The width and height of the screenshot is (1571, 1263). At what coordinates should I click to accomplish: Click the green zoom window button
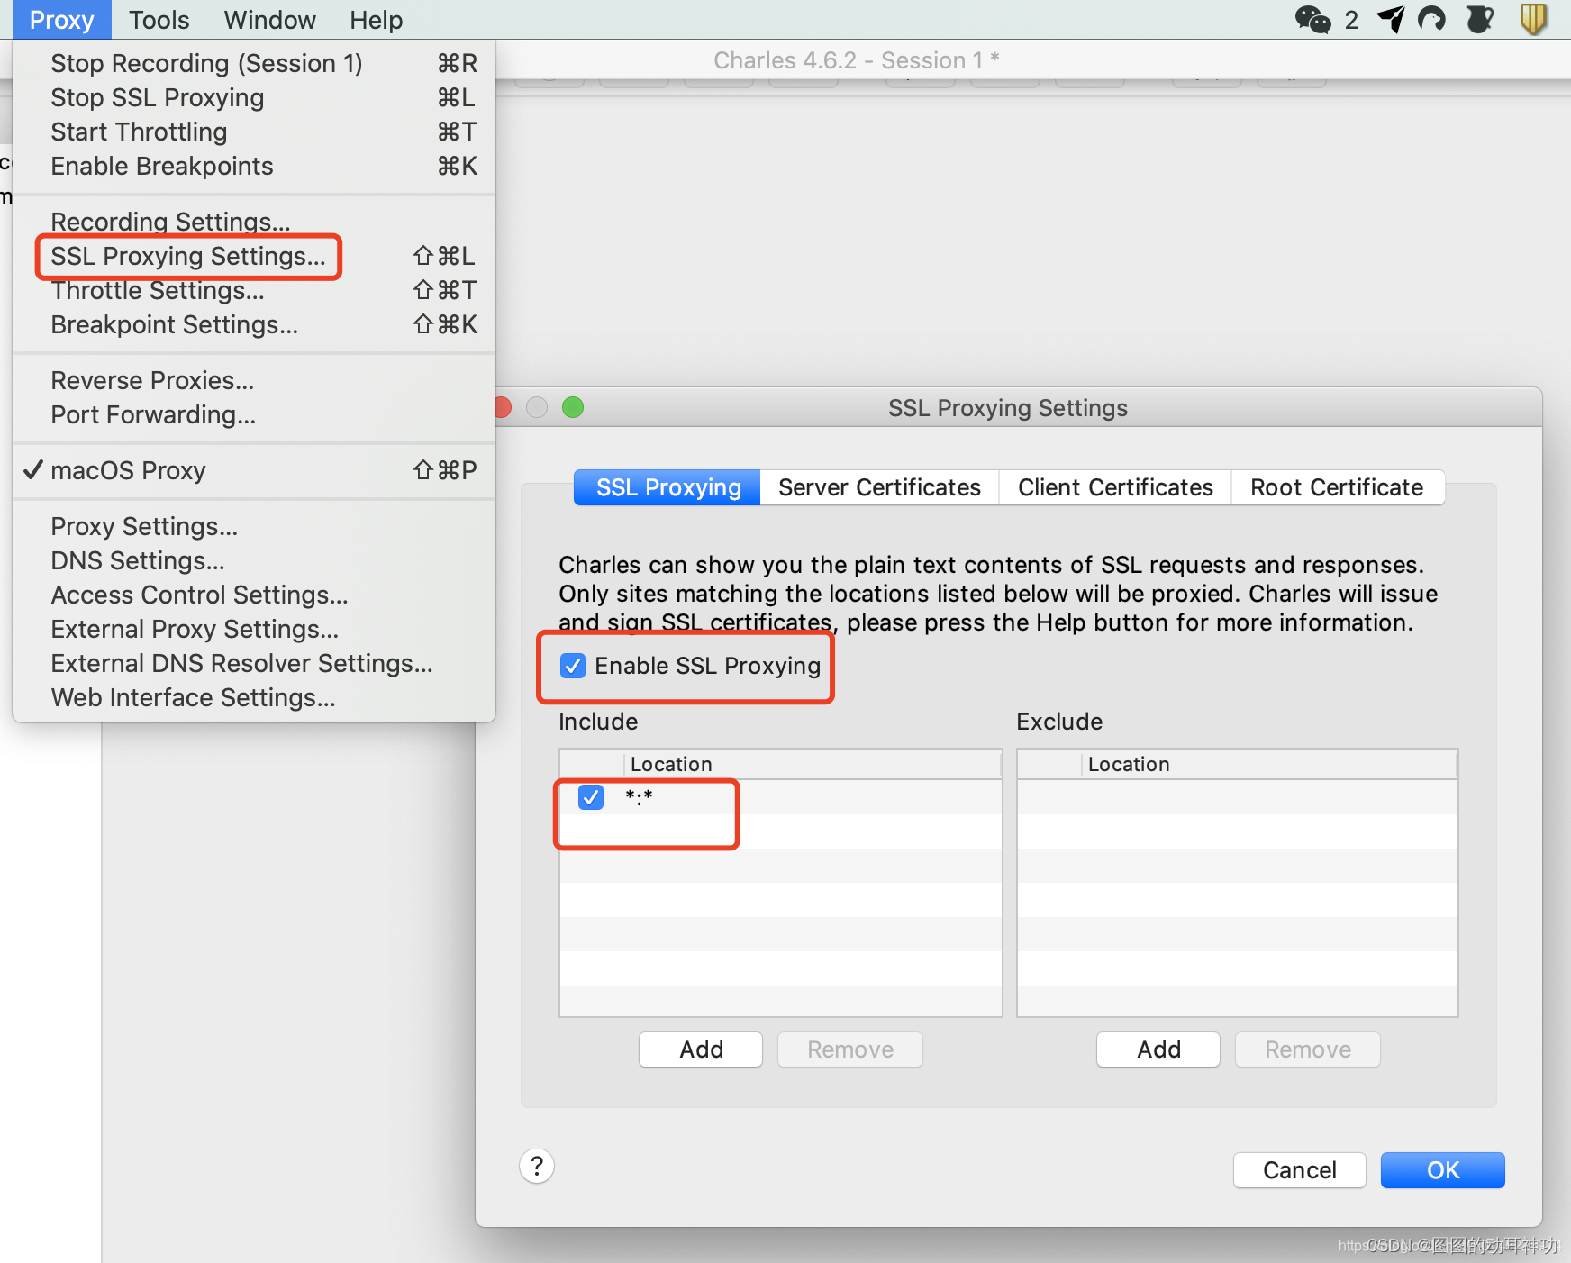click(573, 407)
